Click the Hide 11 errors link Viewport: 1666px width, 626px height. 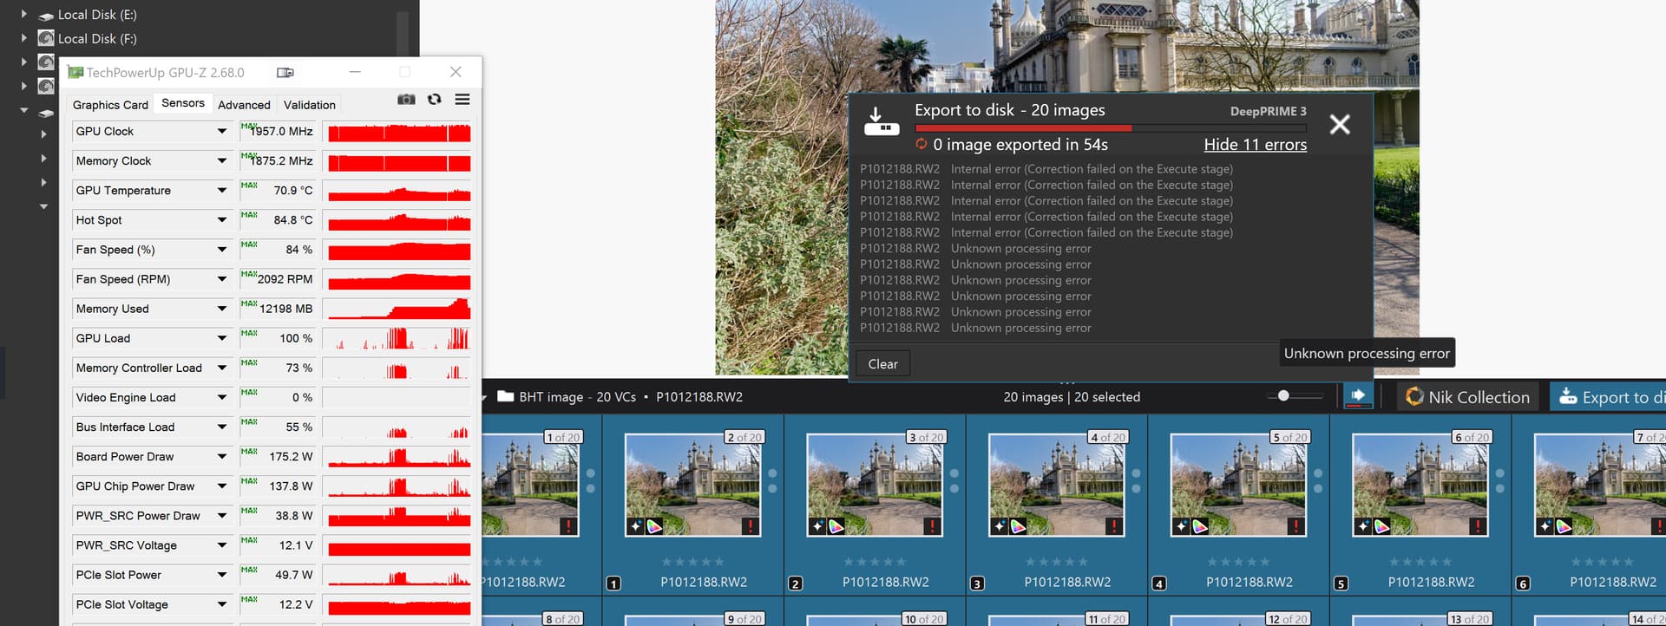click(1255, 145)
